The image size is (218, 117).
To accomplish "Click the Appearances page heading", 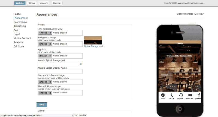I will click(x=47, y=15).
